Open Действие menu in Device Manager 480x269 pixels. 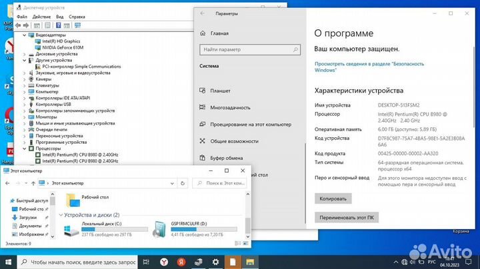coord(41,17)
